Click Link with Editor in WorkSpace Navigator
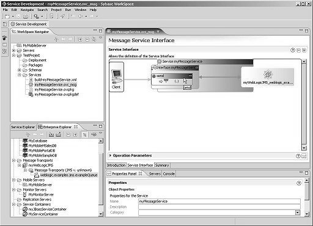This screenshot has height=226, width=313. click(x=94, y=40)
